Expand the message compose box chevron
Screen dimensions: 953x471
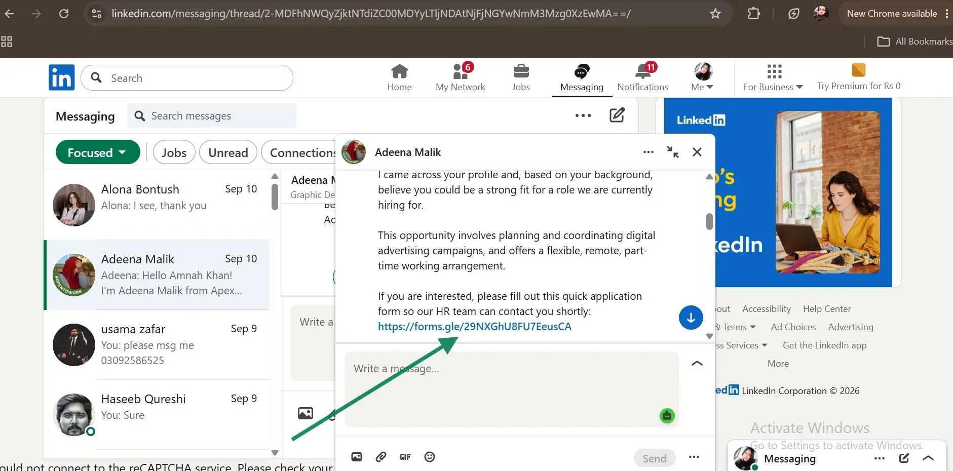[x=697, y=363]
